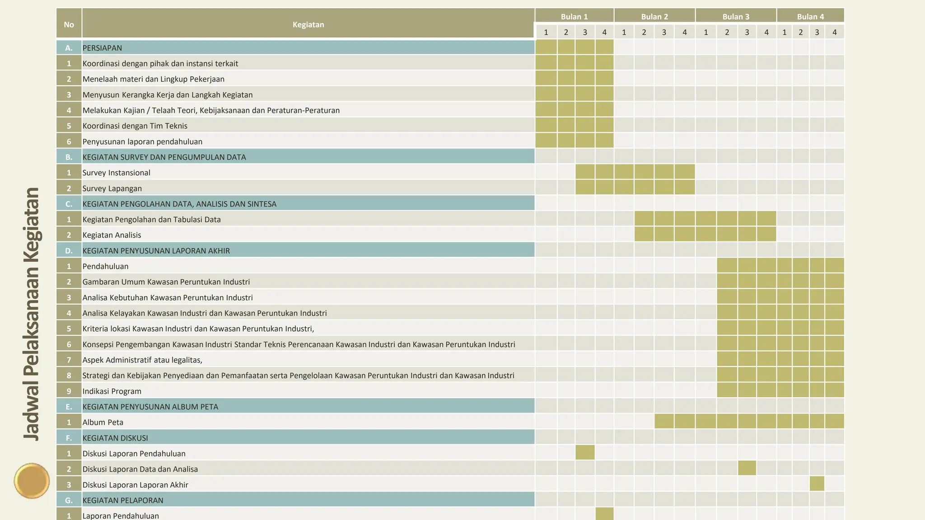Select Kegiatan Analisis activity text
Viewport: 925px width, 520px height.
[x=112, y=235]
